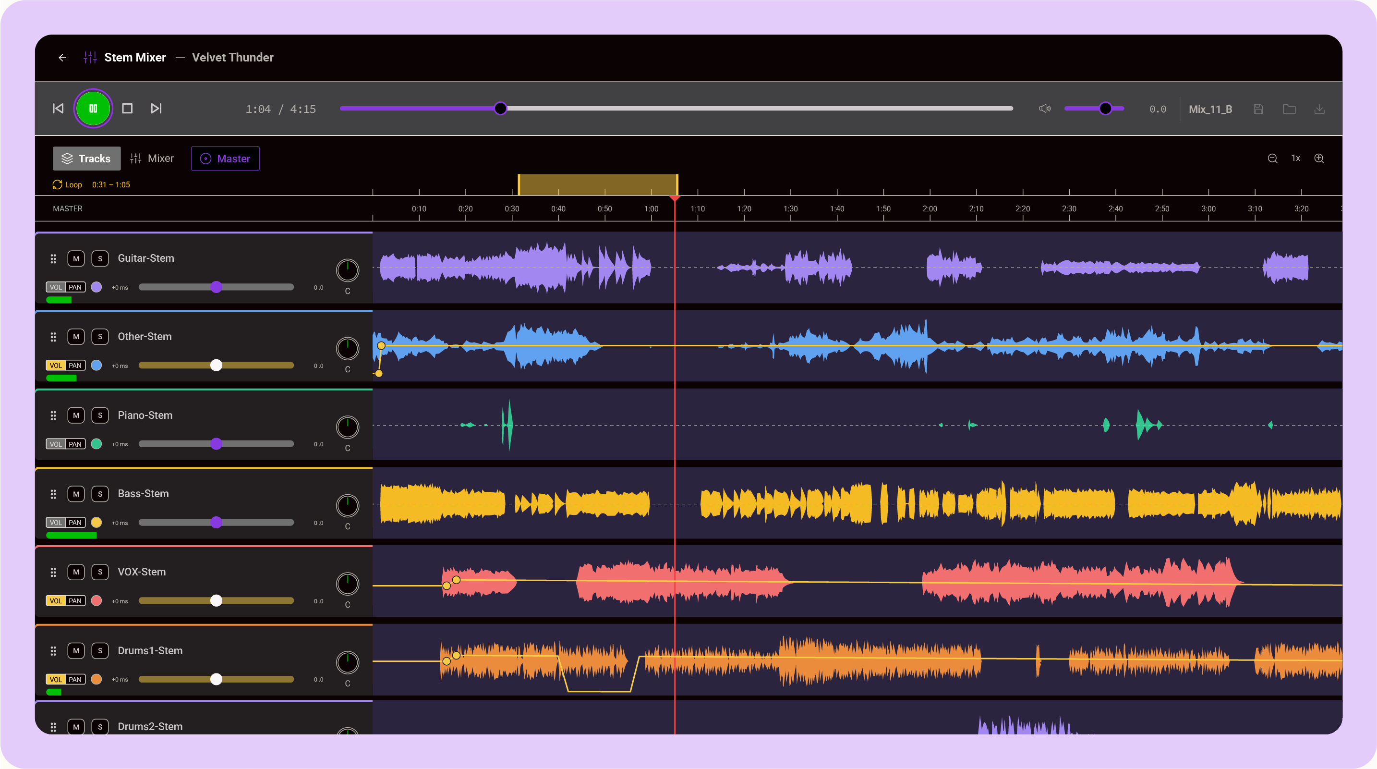
Task: Mute the Piano-Stem track
Action: [x=76, y=415]
